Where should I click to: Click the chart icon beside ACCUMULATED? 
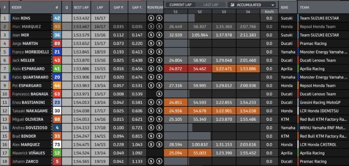pyautogui.click(x=233, y=5)
